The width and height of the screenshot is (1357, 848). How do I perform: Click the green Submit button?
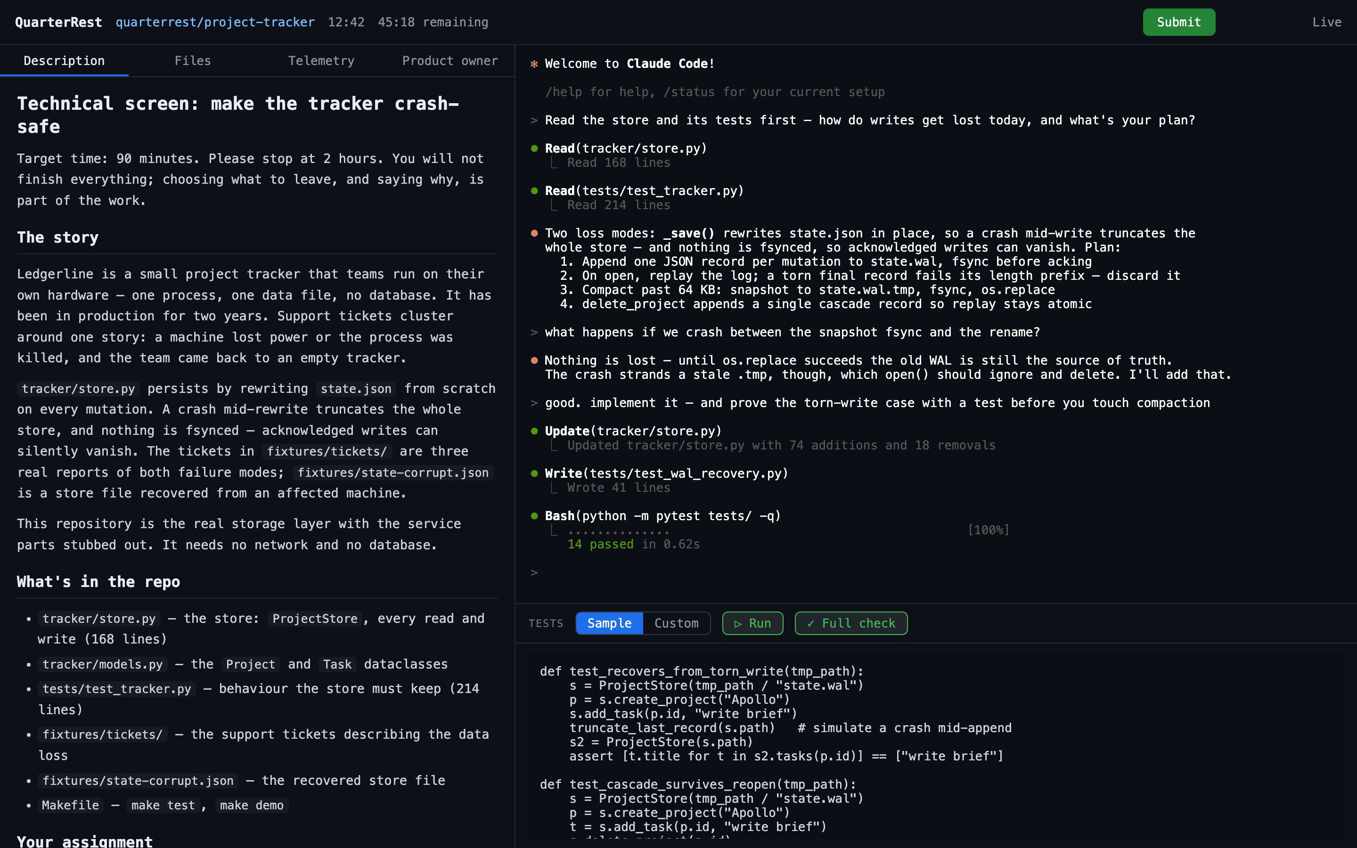[x=1179, y=22]
